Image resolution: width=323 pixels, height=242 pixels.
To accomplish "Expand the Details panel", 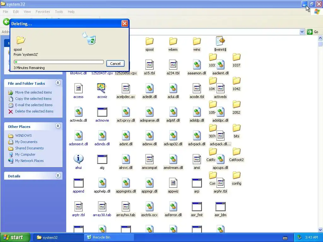I will pos(58,175).
